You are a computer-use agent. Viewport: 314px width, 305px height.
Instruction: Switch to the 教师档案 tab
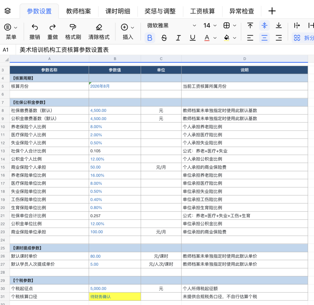[x=78, y=11]
